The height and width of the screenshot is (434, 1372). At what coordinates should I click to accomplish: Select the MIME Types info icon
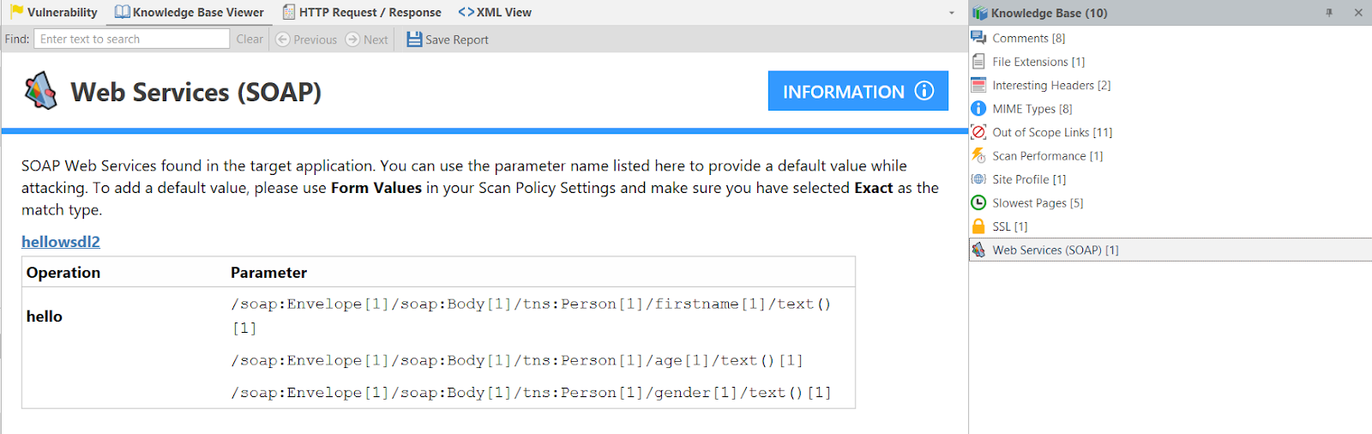point(978,109)
